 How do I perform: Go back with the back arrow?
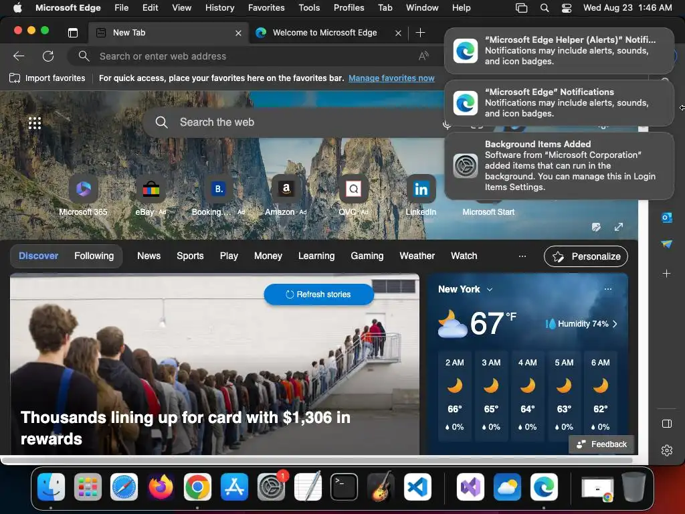tap(19, 56)
